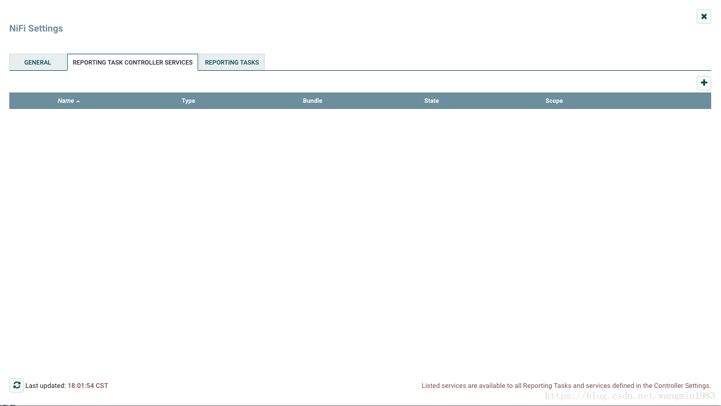Click the 'Listed services are available' note
The width and height of the screenshot is (721, 406).
(566, 386)
